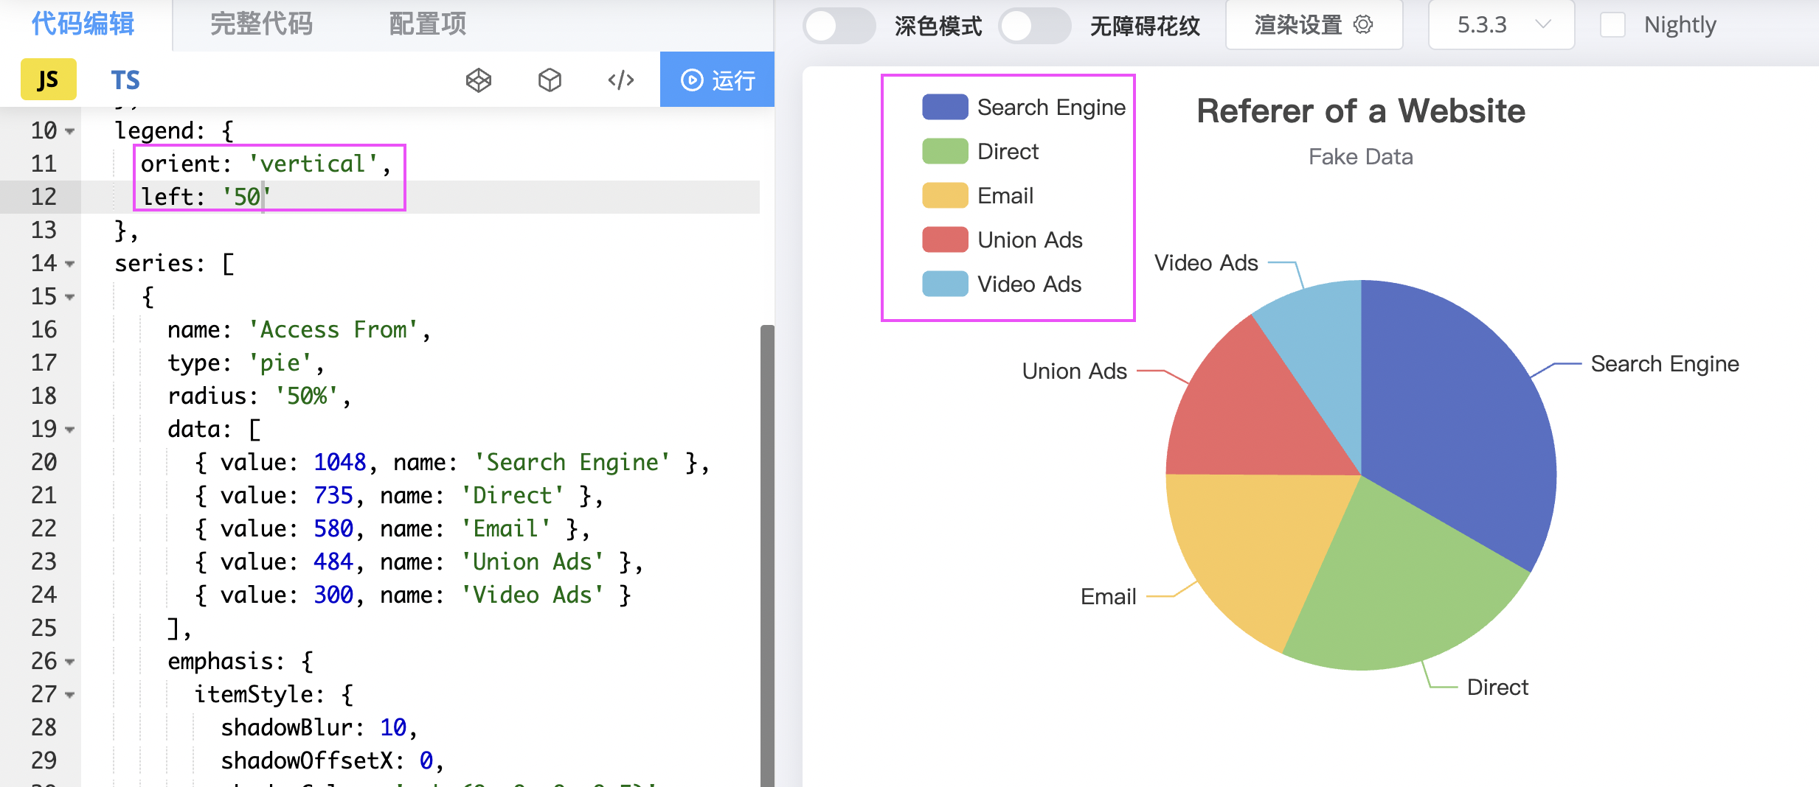This screenshot has width=1819, height=787.
Task: Click the yellow Email legend icon
Action: (x=944, y=196)
